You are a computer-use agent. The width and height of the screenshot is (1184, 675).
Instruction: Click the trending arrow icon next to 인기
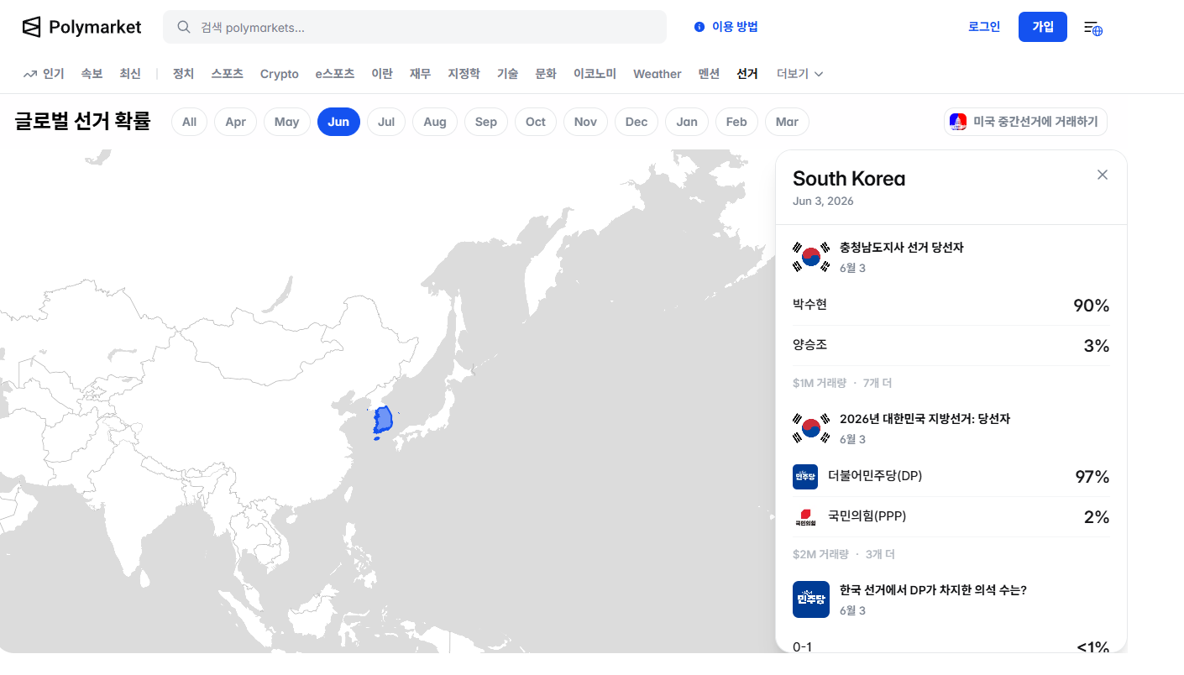point(30,74)
